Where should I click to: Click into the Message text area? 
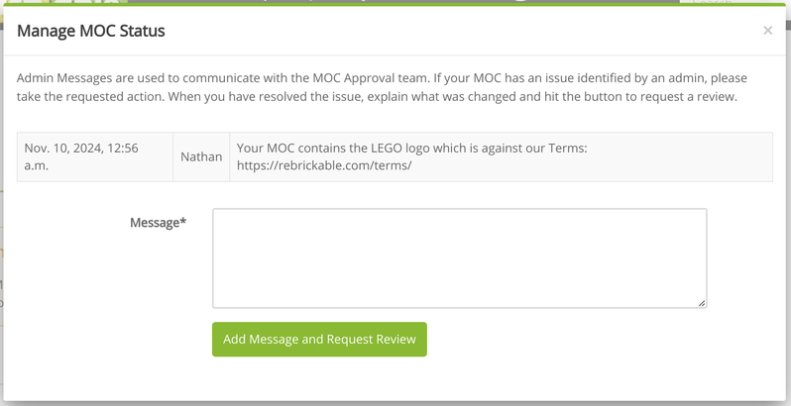[459, 257]
